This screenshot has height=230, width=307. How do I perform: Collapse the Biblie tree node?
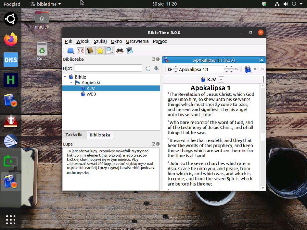coord(65,77)
